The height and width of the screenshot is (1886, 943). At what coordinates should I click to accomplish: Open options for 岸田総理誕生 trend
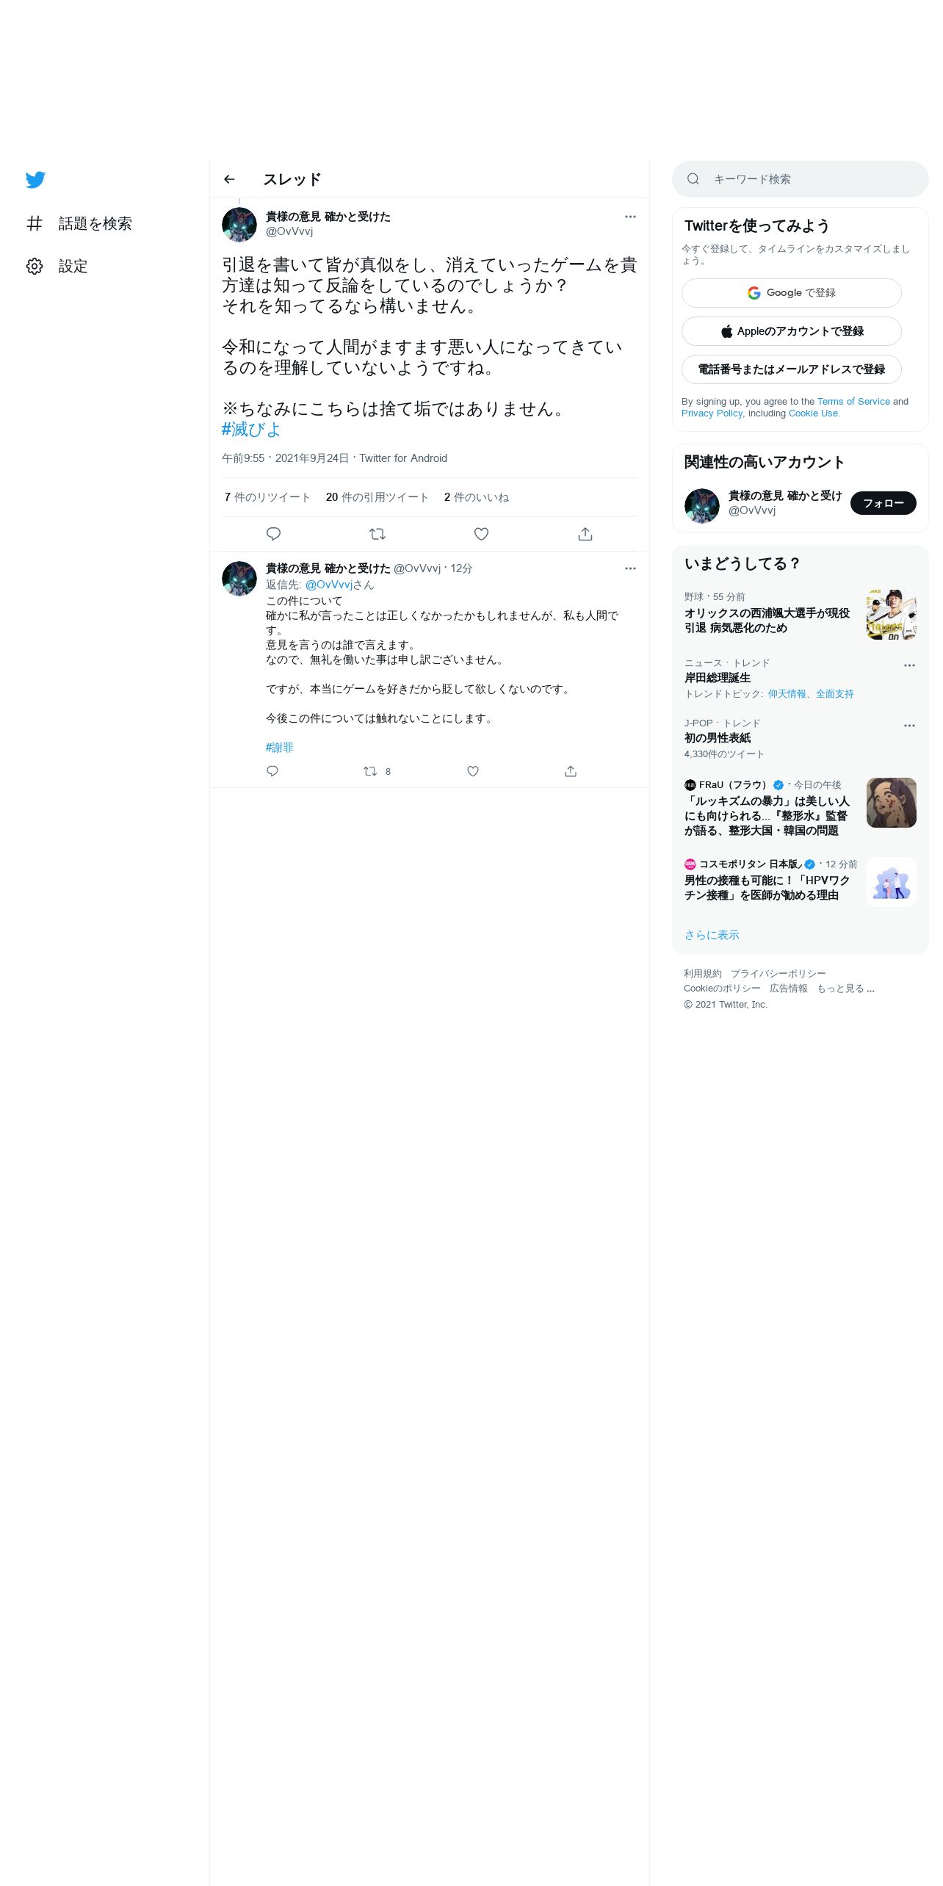[909, 665]
